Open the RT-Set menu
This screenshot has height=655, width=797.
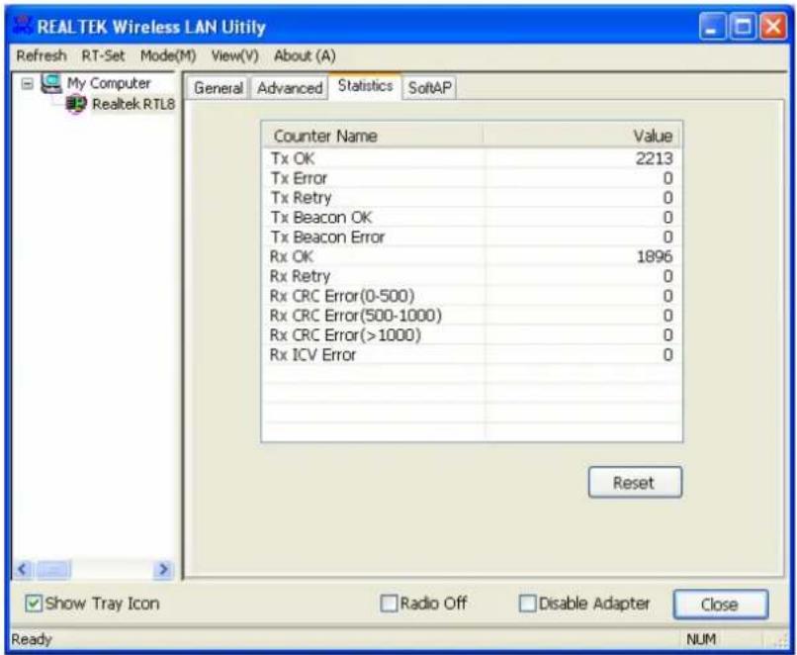103,55
